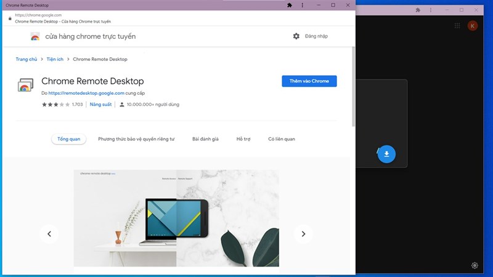Select the Tổng quan tab
493x277 pixels.
point(68,139)
